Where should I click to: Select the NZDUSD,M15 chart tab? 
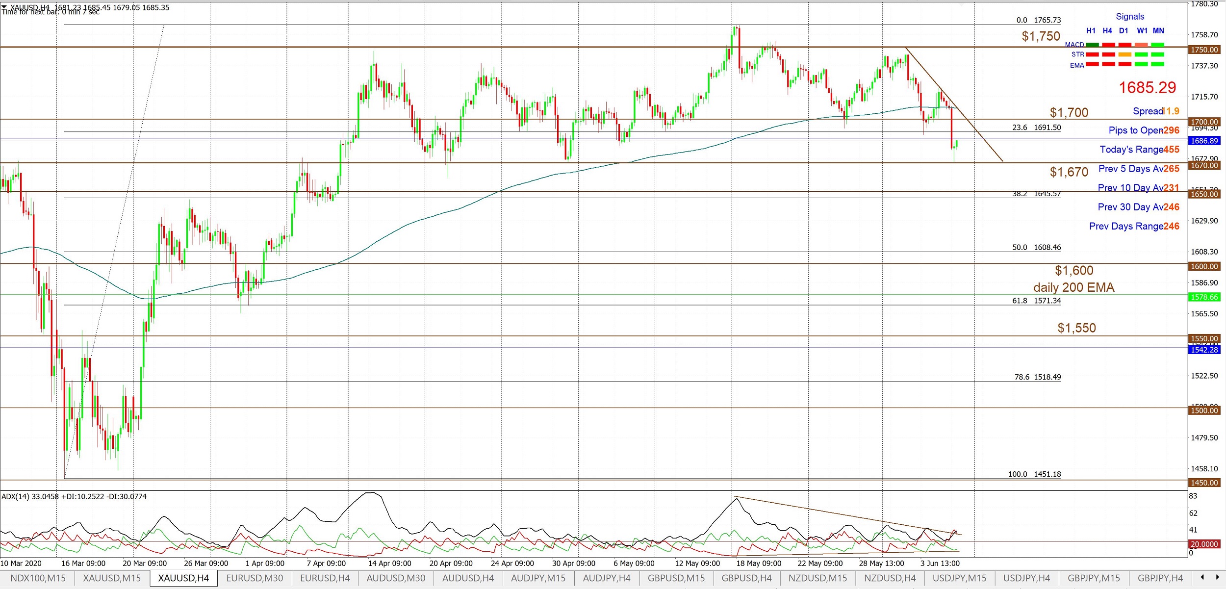817,578
